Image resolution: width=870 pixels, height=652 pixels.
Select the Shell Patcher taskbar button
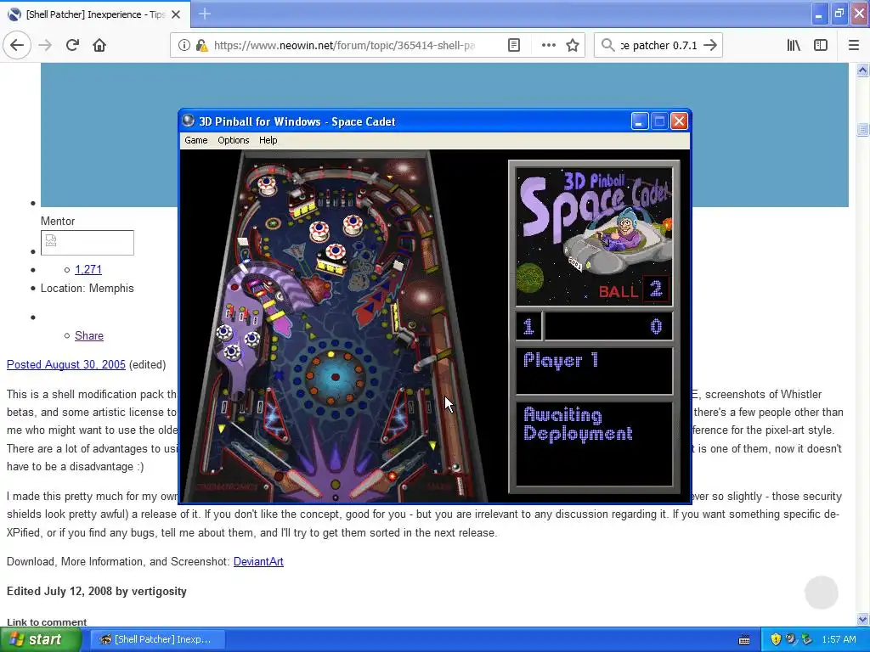click(x=157, y=639)
